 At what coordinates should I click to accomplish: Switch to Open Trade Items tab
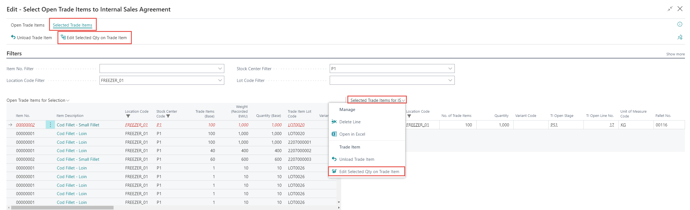[x=27, y=25]
